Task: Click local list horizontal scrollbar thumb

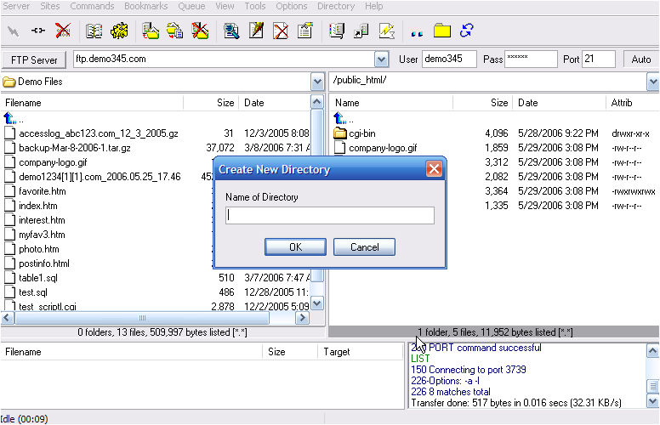Action: (142, 318)
